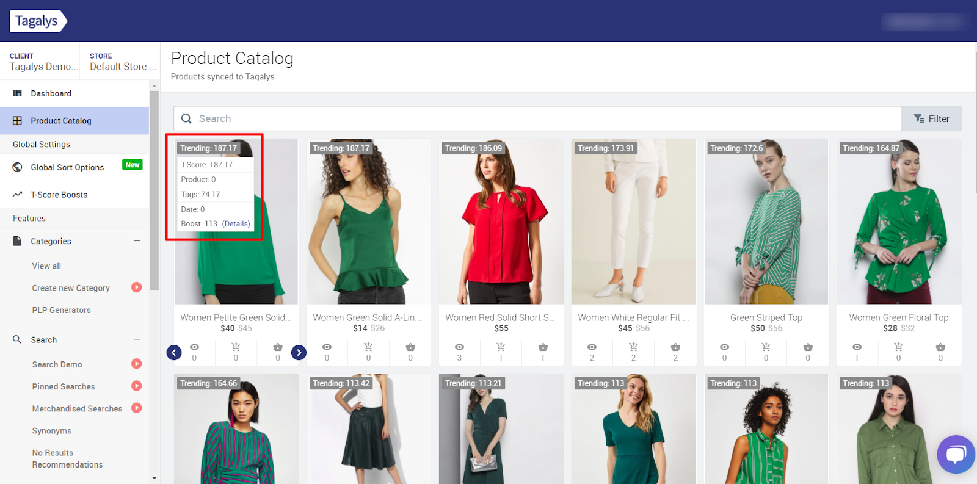Open Merchandised Searches
This screenshot has height=484, width=977.
pos(77,408)
